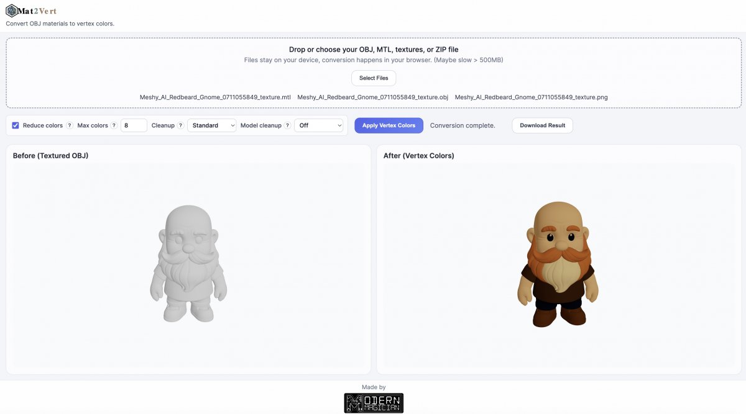The width and height of the screenshot is (746, 414).
Task: Click the colored gnome in After preview
Action: (558, 264)
